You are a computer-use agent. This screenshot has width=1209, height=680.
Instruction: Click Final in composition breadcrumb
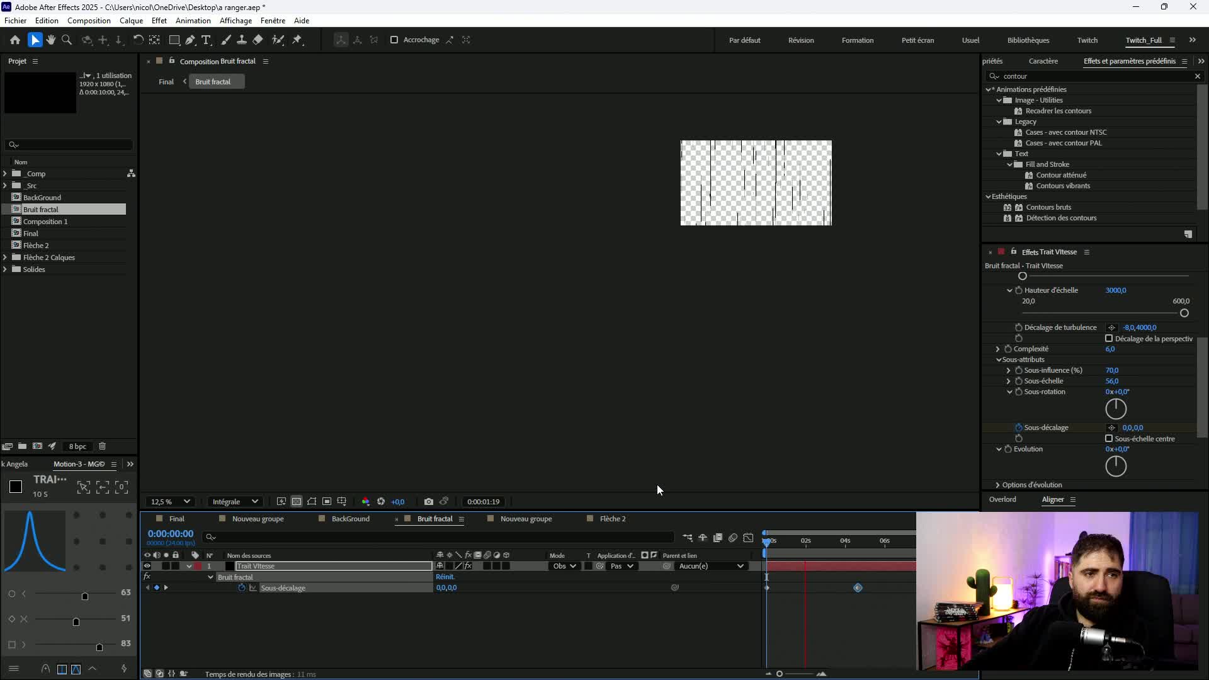(x=166, y=82)
